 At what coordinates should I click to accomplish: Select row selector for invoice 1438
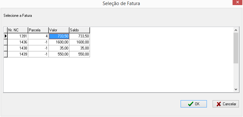coord(6,48)
